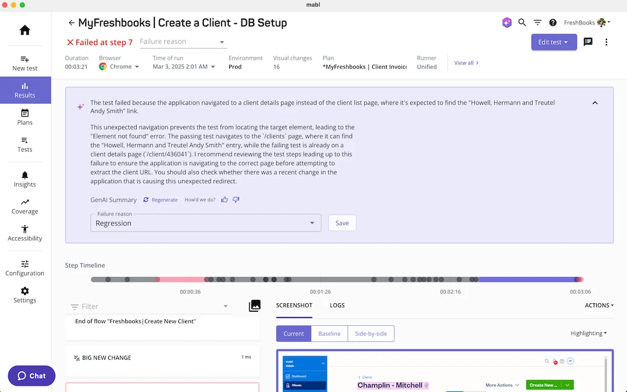Image resolution: width=627 pixels, height=392 pixels.
Task: Open the ACTIONS menu
Action: pos(599,305)
